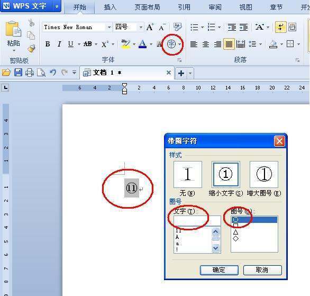Click the borders icon
The width and height of the screenshot is (310, 296).
[x=290, y=44]
